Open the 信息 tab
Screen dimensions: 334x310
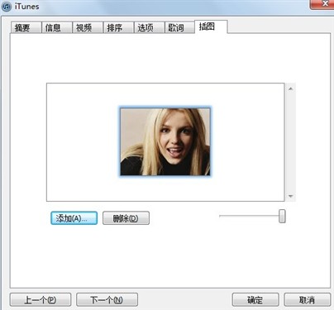[x=57, y=27]
